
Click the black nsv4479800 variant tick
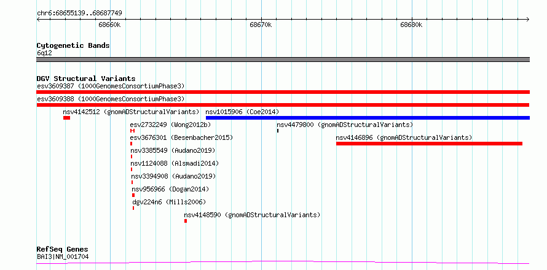(278, 131)
